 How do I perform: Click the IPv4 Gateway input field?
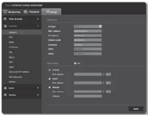(x=88, y=45)
